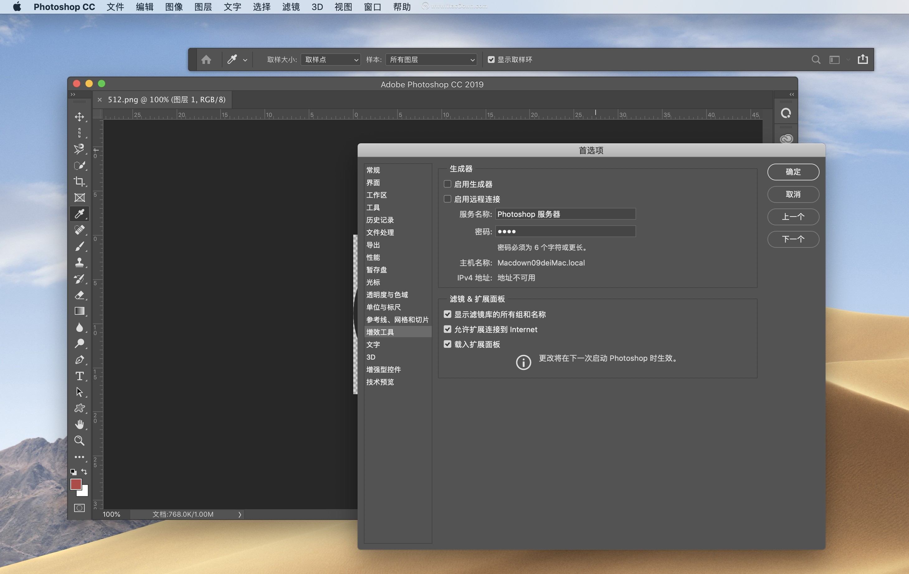Toggle the 显示取样环 checkbox
Screen dimensions: 909x574
[491, 60]
